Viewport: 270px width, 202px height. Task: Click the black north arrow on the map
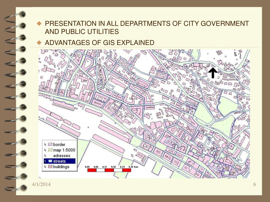tap(213, 73)
